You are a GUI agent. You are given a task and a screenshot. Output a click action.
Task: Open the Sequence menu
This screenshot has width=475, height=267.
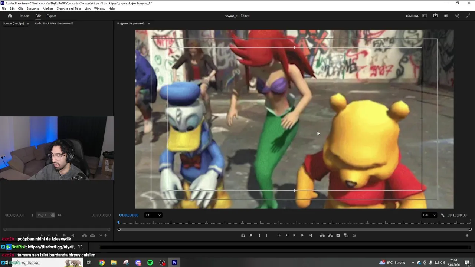point(33,9)
